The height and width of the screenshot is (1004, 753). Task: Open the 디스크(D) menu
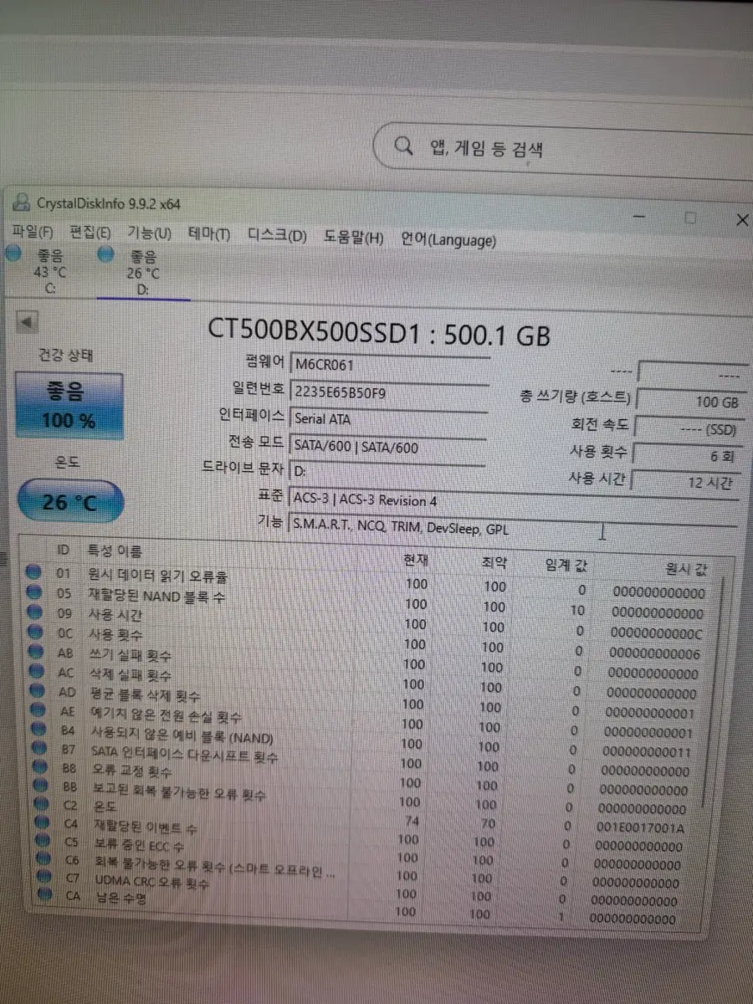(x=277, y=236)
